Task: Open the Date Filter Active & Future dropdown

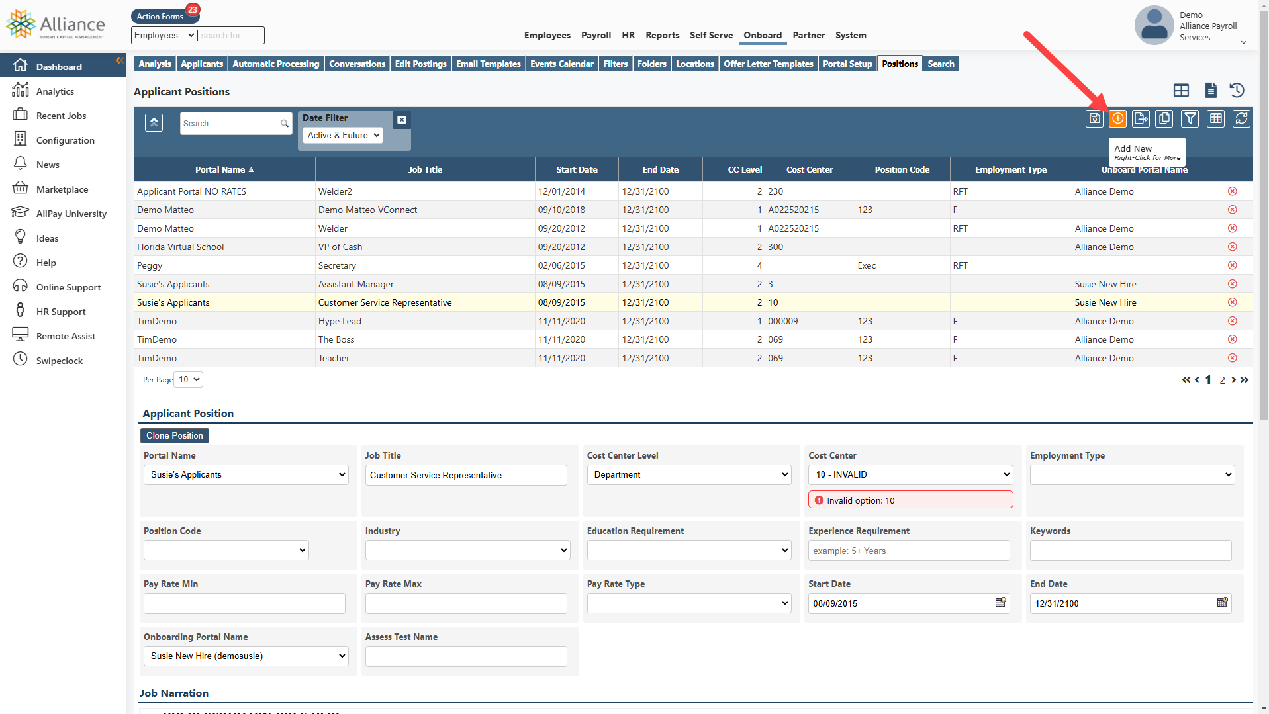Action: (x=343, y=135)
